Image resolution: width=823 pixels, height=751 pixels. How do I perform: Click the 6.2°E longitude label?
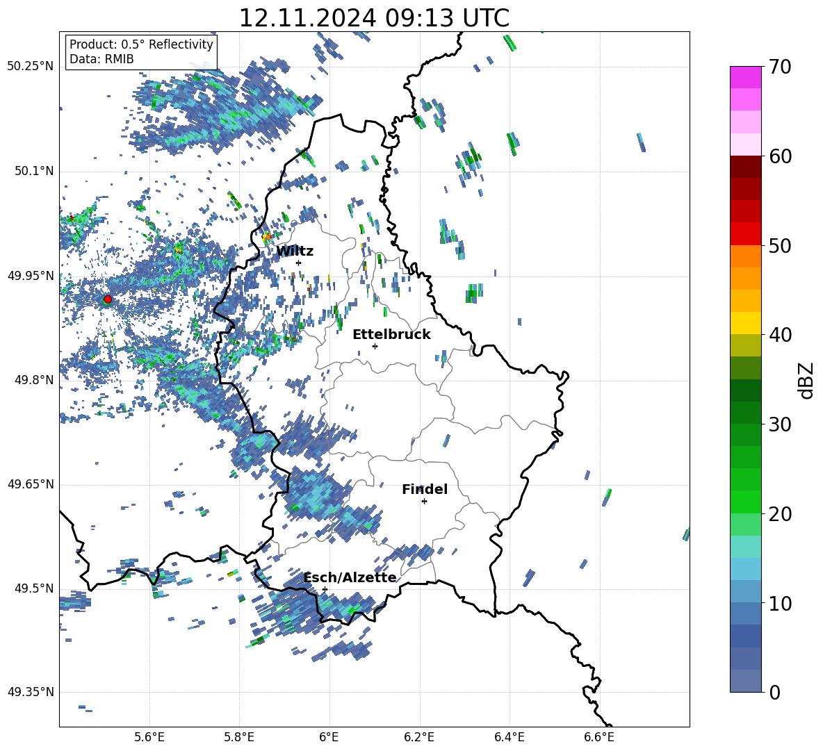pyautogui.click(x=419, y=738)
